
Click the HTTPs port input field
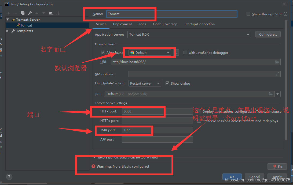pos(157,121)
